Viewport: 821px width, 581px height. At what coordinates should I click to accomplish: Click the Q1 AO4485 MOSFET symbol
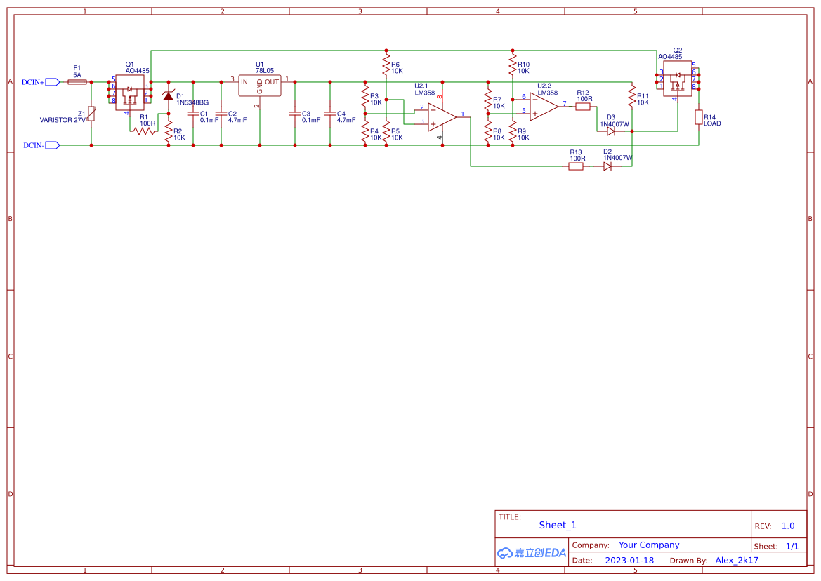coord(130,93)
